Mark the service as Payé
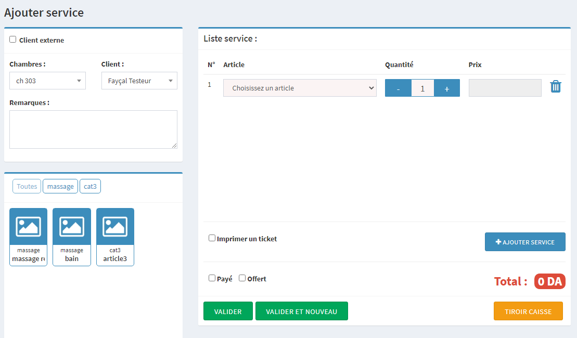This screenshot has width=577, height=338. click(212, 278)
